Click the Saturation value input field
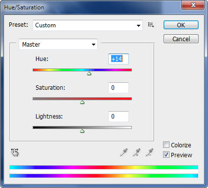Screen dimensions: 208x188 [119, 88]
